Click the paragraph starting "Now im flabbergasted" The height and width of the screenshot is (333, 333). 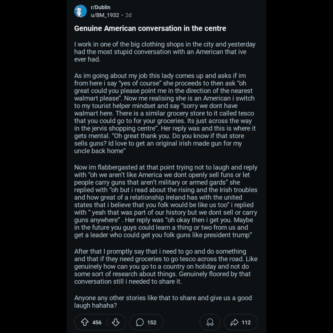pyautogui.click(x=165, y=201)
